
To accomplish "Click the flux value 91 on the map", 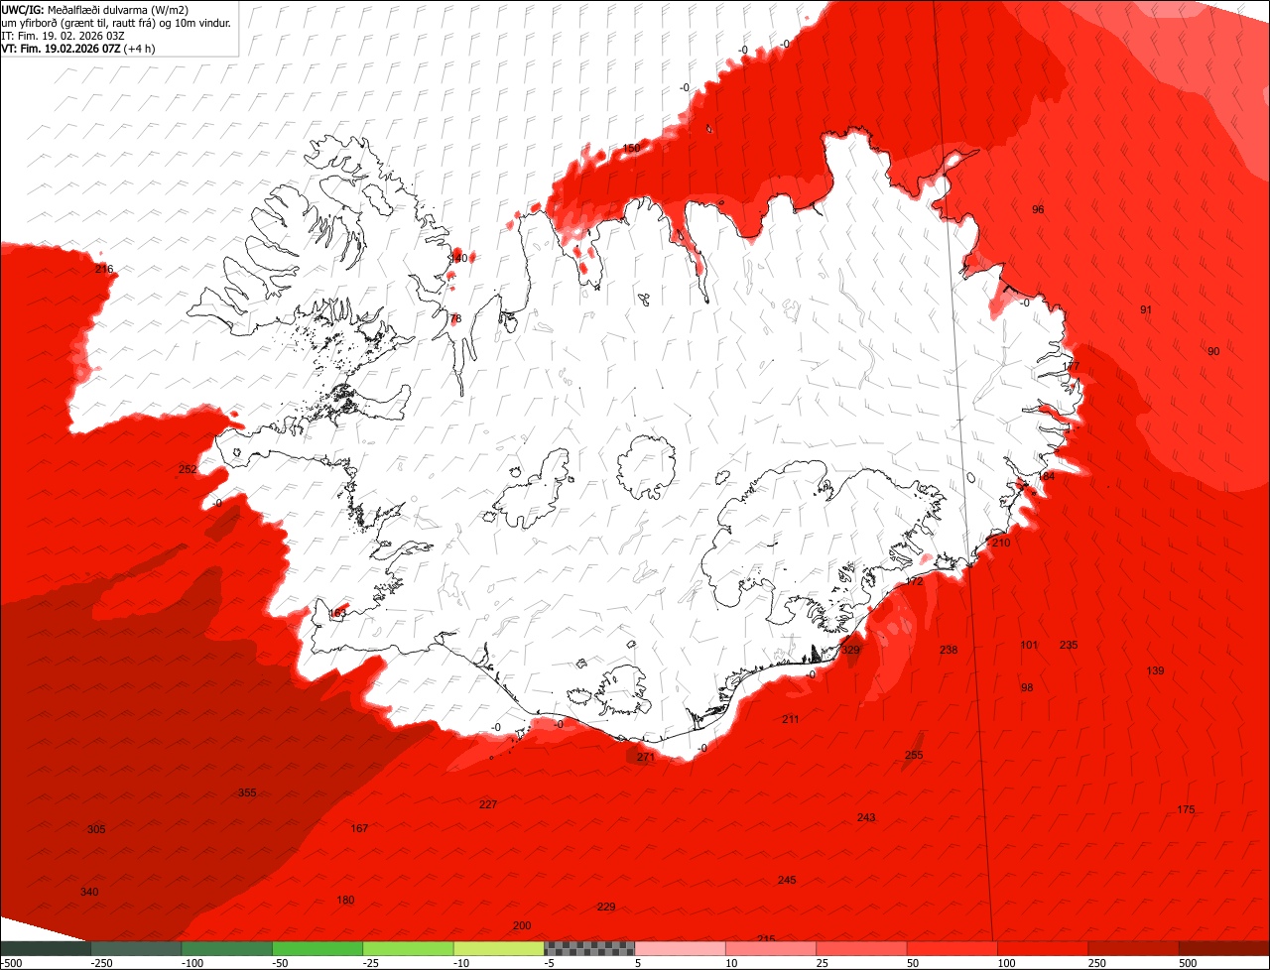I will pyautogui.click(x=1146, y=309).
